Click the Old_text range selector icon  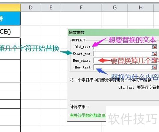pyautogui.click(x=154, y=47)
